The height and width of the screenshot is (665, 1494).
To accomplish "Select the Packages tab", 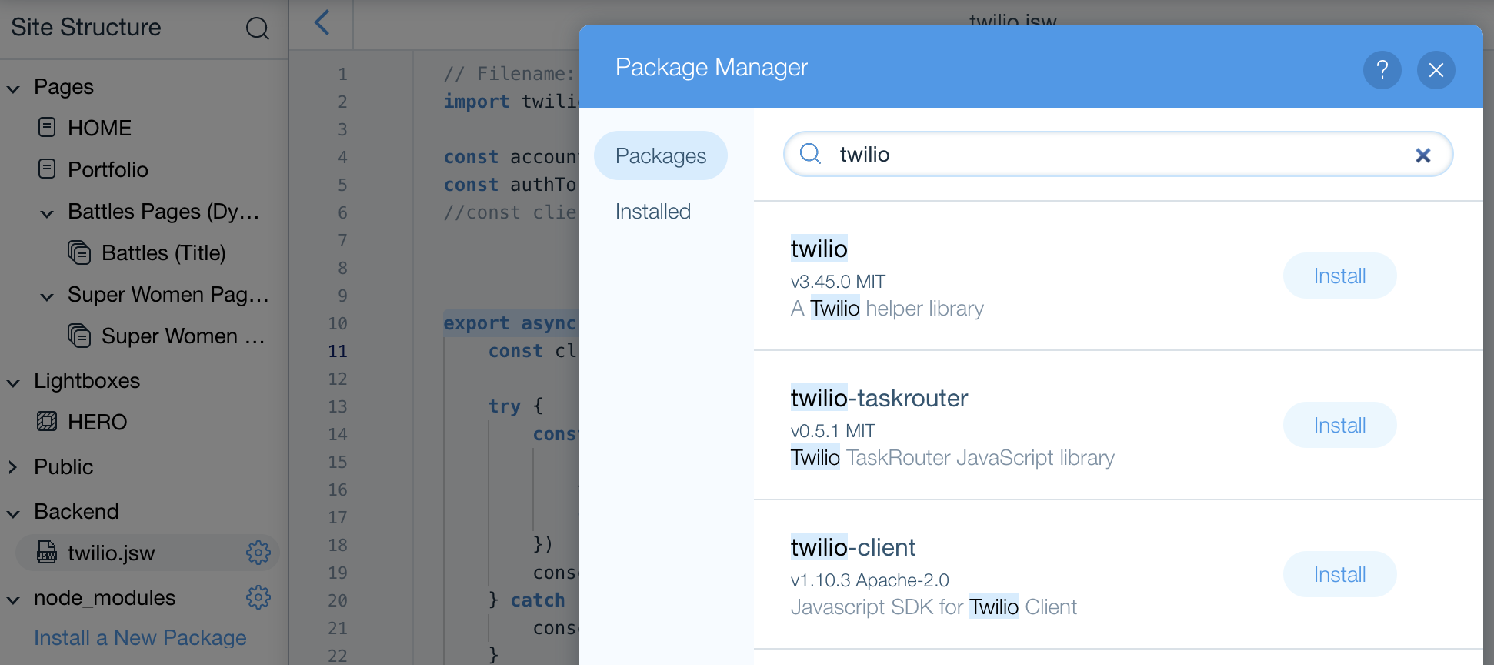I will tap(661, 155).
